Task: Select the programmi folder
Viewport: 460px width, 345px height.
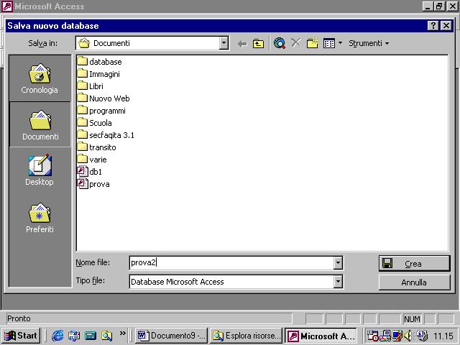Action: 101,111
